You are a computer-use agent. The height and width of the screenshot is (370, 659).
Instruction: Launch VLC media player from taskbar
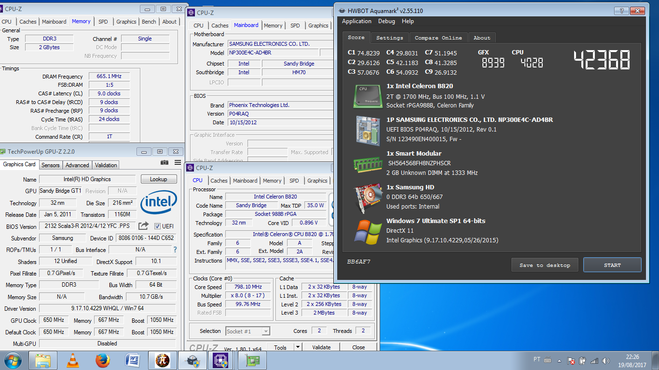coord(73,360)
